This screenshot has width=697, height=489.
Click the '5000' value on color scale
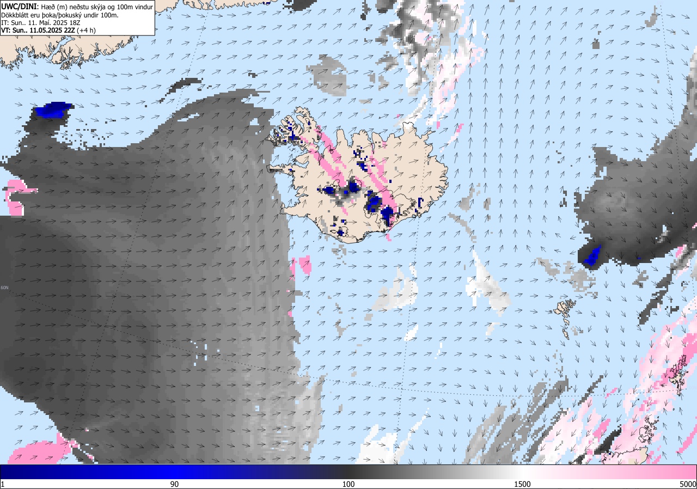[687, 484]
